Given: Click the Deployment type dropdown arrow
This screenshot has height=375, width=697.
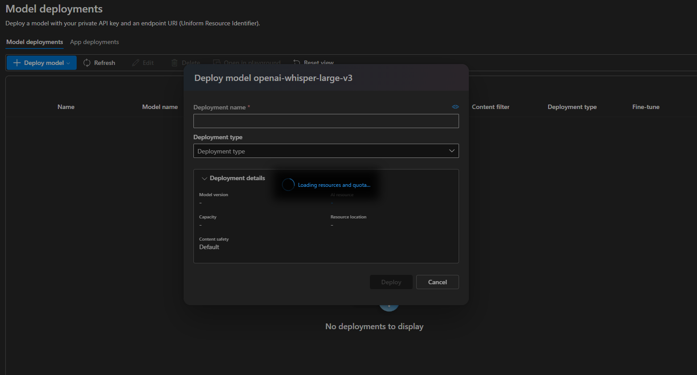Looking at the screenshot, I should [452, 151].
